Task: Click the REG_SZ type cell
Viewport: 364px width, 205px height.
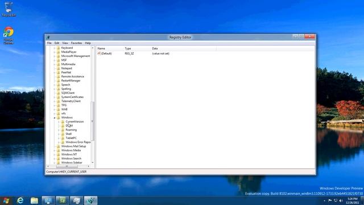Action: 129,54
